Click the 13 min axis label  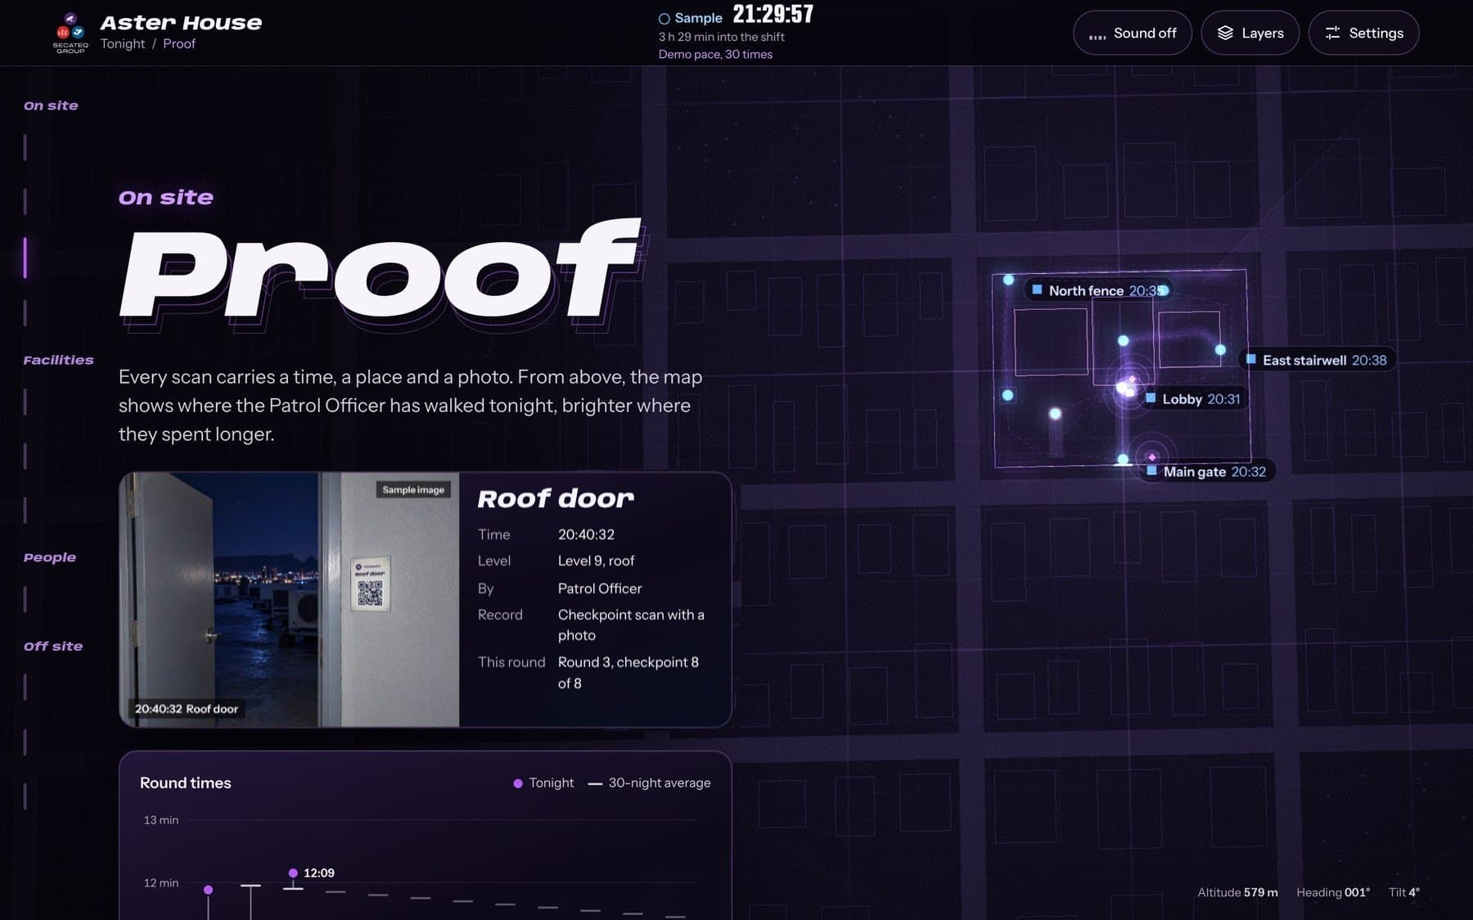pos(161,820)
